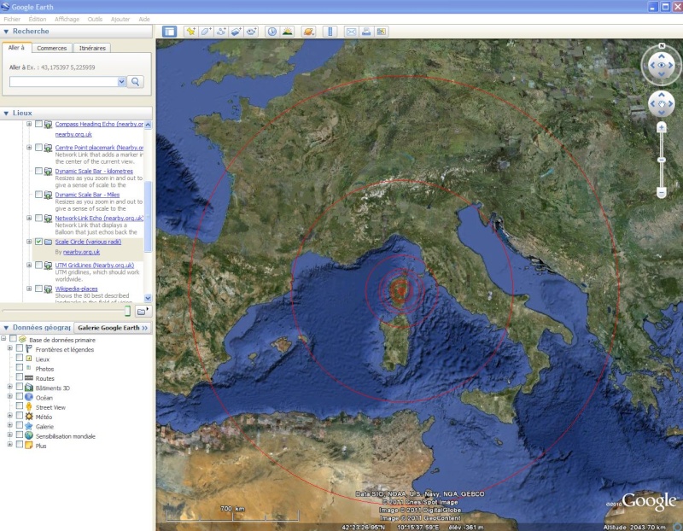Image resolution: width=683 pixels, height=531 pixels.
Task: Open the Fichier menu
Action: click(12, 19)
